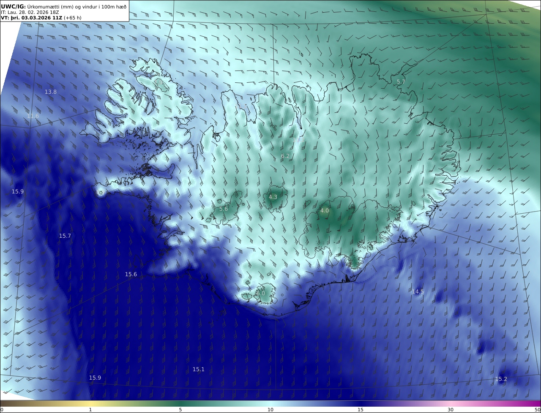Image resolution: width=541 pixels, height=413 pixels.
Task: Select the 15.9 label directly above the color scale
Action: tap(95, 378)
